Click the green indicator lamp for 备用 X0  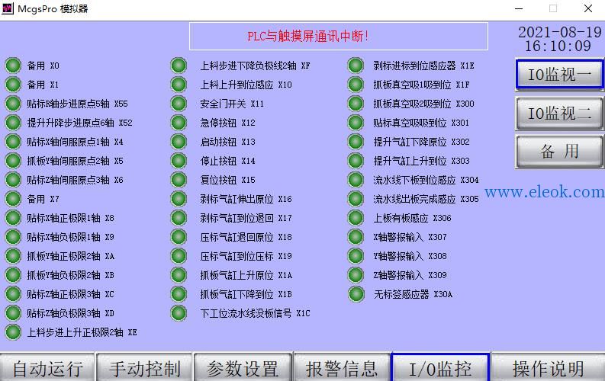coord(13,66)
